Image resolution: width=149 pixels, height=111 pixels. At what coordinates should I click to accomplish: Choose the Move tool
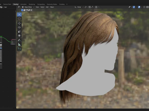click(19, 23)
